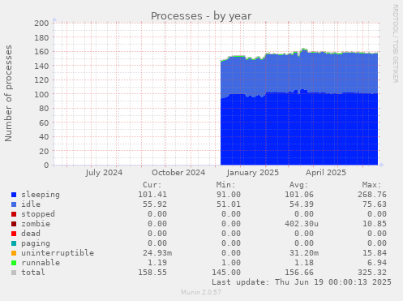This screenshot has height=301, width=403.
Task: Click the dark blue sleeping area in graph
Action: click(x=299, y=130)
